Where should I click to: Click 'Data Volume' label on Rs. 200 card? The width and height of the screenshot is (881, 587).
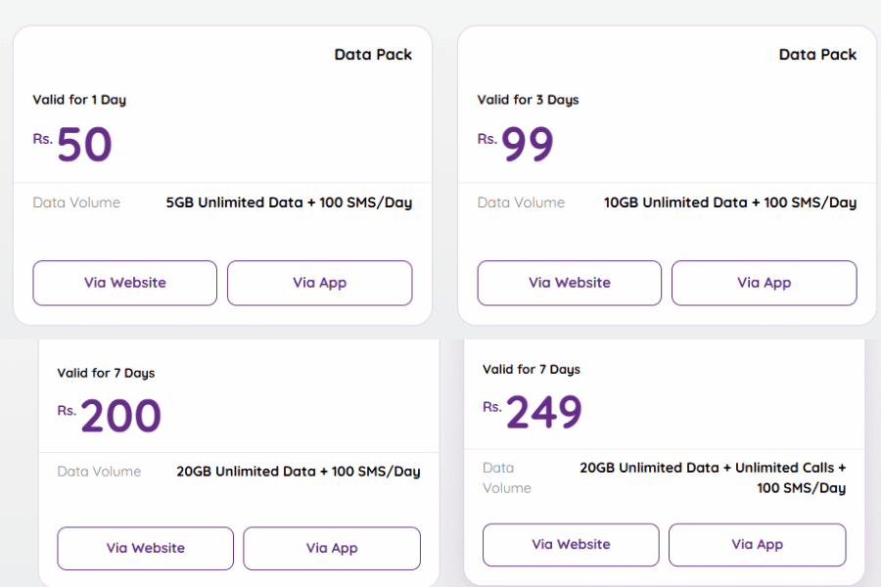pyautogui.click(x=99, y=472)
